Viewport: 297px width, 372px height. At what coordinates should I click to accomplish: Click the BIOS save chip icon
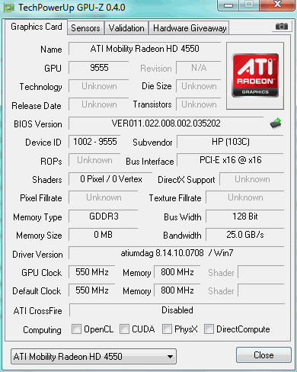(x=276, y=123)
